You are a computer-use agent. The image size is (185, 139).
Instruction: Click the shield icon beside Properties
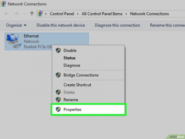click(58, 109)
